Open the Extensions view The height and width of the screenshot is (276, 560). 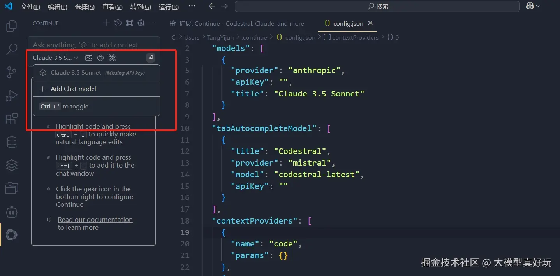12,119
